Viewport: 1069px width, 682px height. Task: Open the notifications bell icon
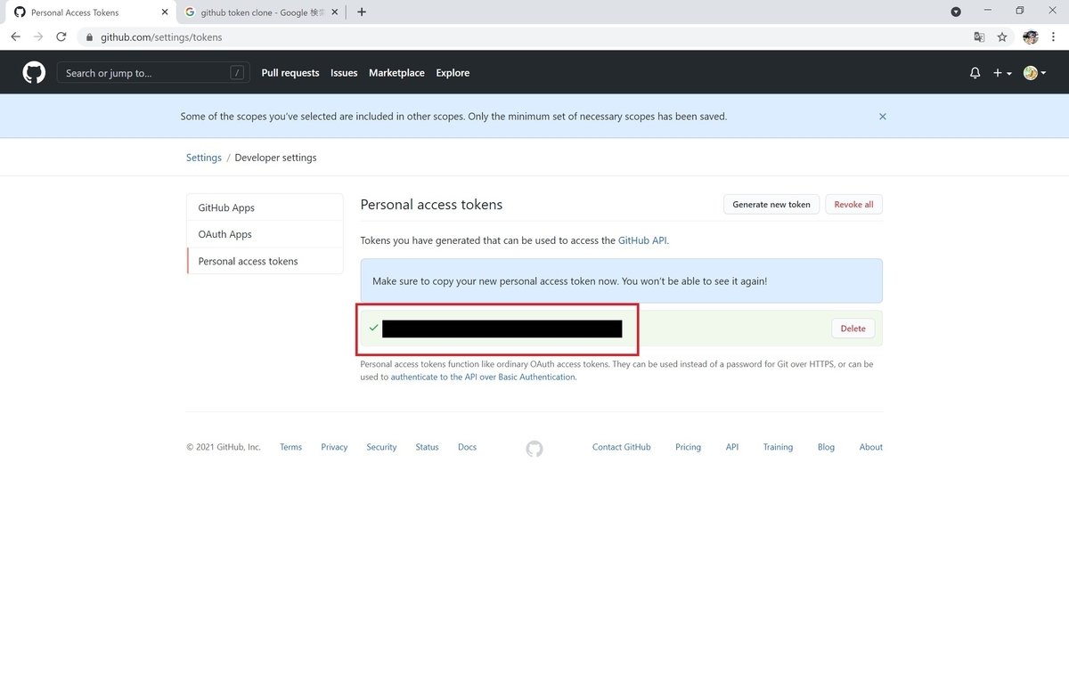[975, 73]
